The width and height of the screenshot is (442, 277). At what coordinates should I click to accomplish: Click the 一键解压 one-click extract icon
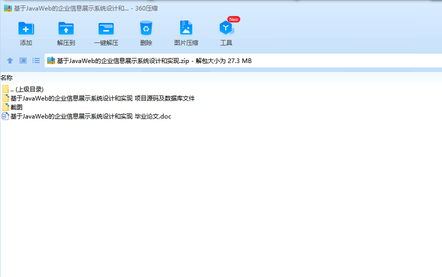tap(106, 28)
